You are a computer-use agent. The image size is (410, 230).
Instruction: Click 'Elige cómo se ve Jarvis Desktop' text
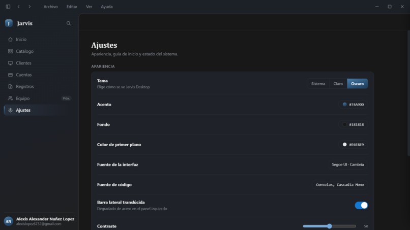coord(124,87)
